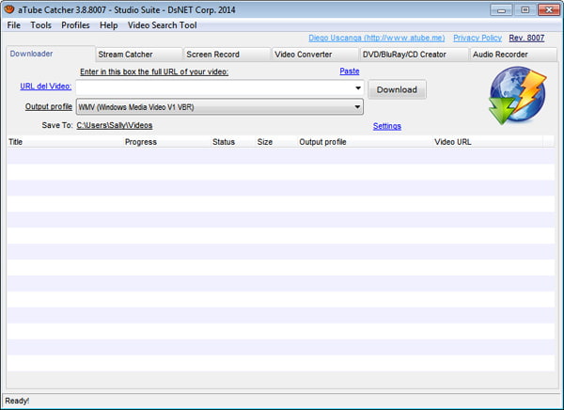Click the Output profile label link
Viewport: 564px width, 410px height.
click(49, 106)
